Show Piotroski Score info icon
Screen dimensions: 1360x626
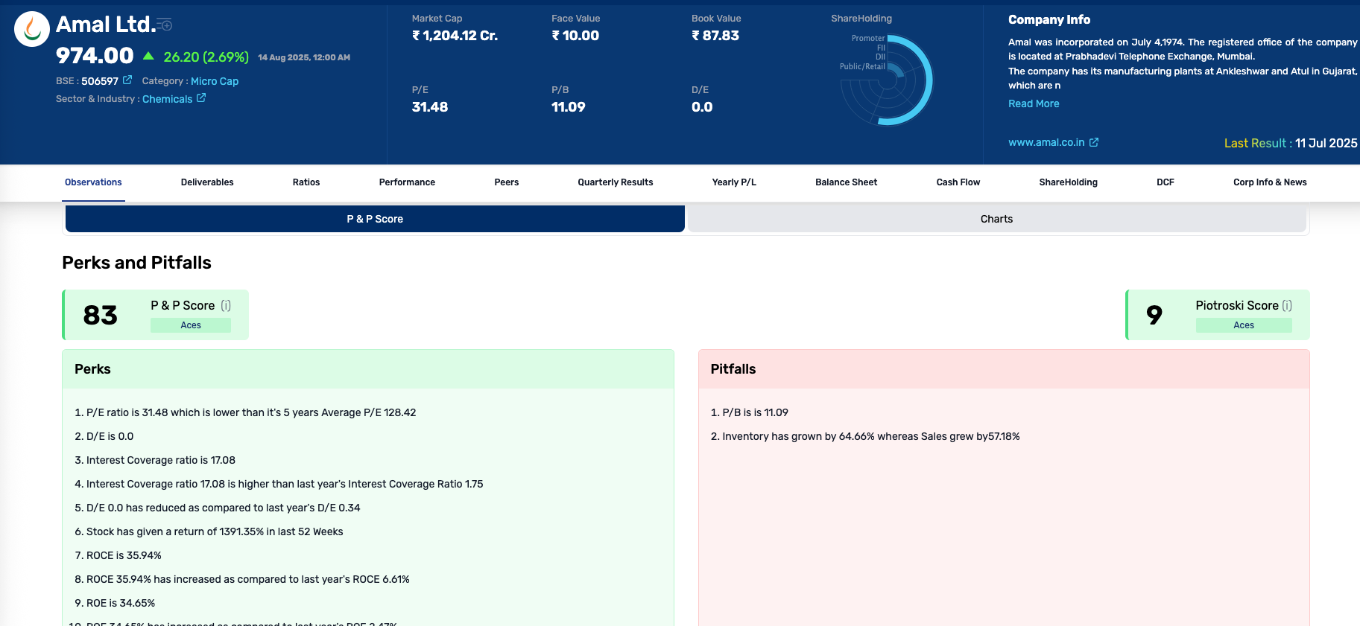(1287, 305)
